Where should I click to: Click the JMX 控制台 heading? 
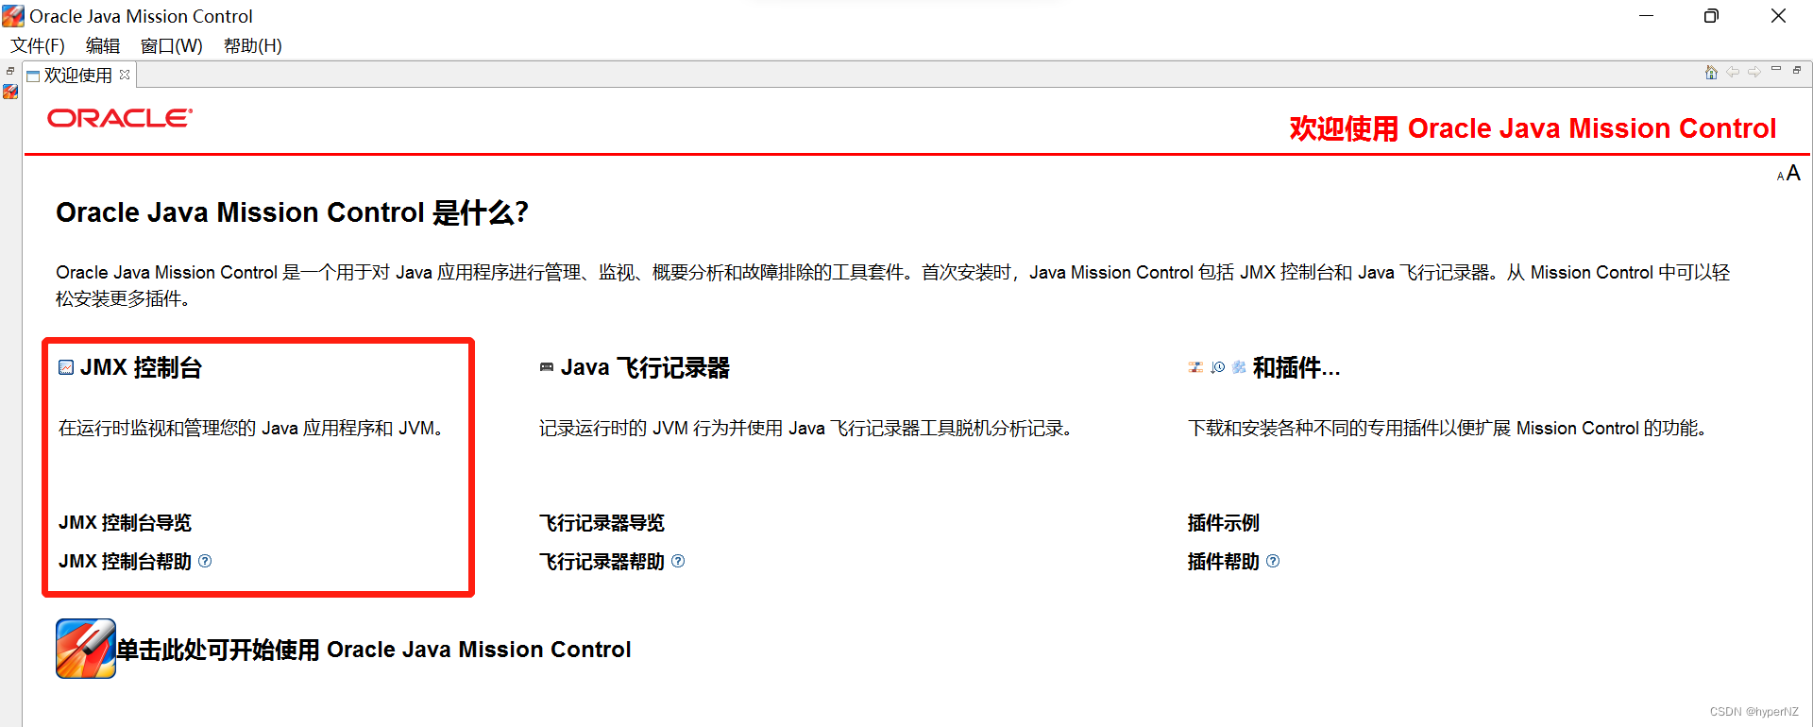point(141,367)
